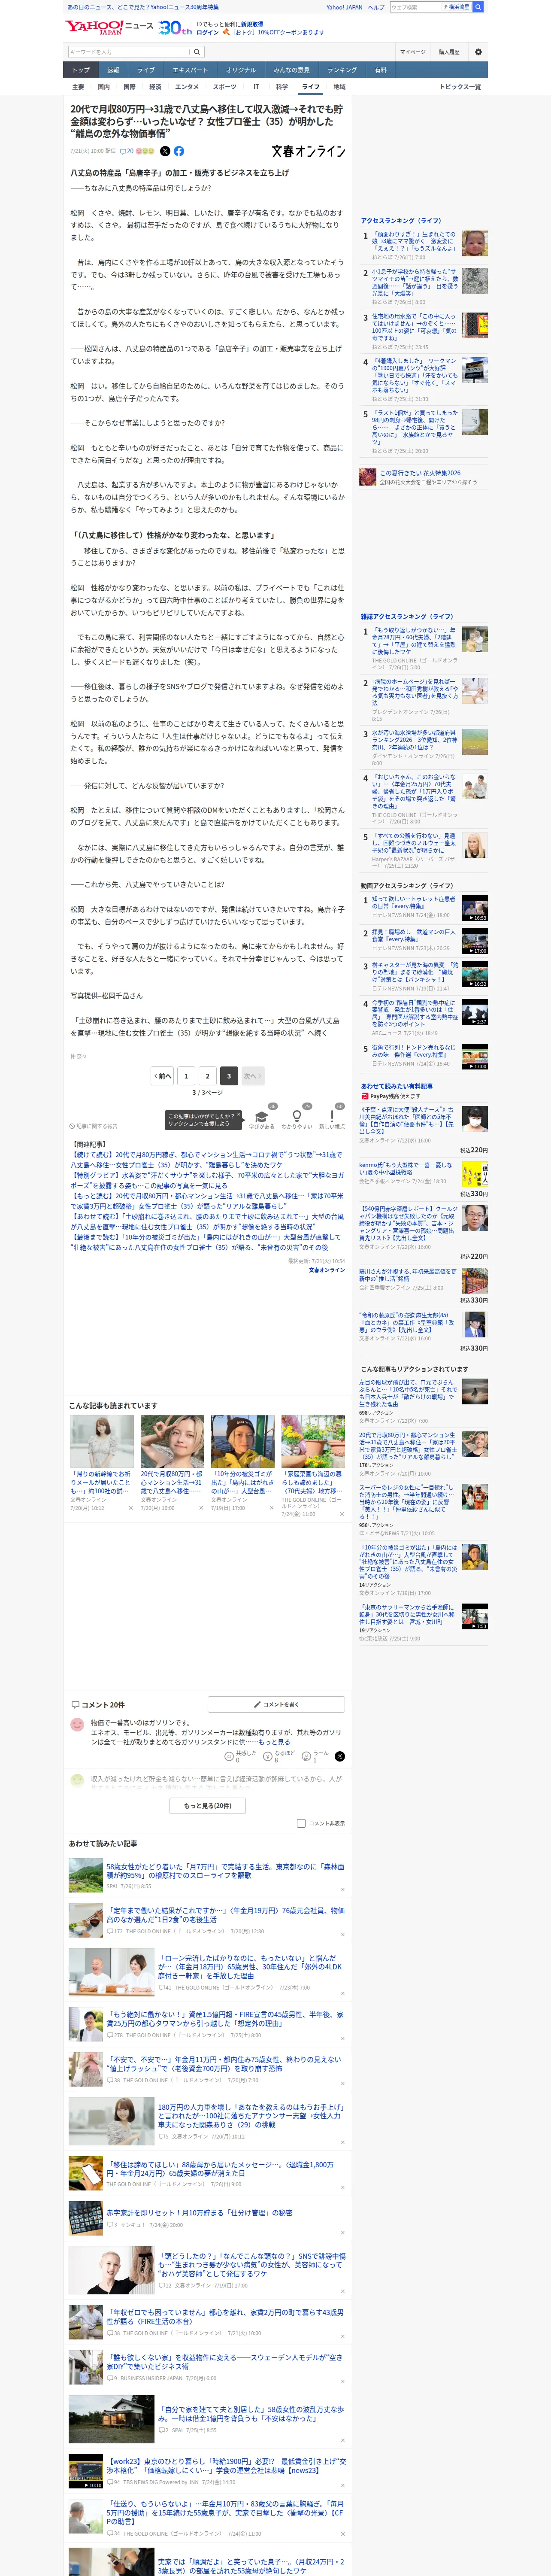Viewport: 551px width, 2576px height.
Task: Share the article on X below the headline
Action: 166,151
